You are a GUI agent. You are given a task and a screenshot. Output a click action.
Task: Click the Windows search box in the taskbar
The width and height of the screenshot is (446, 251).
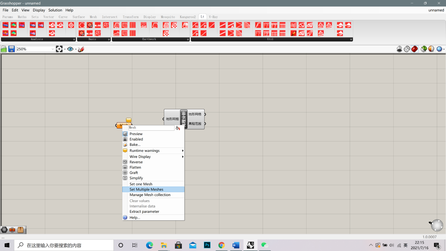[64, 245]
